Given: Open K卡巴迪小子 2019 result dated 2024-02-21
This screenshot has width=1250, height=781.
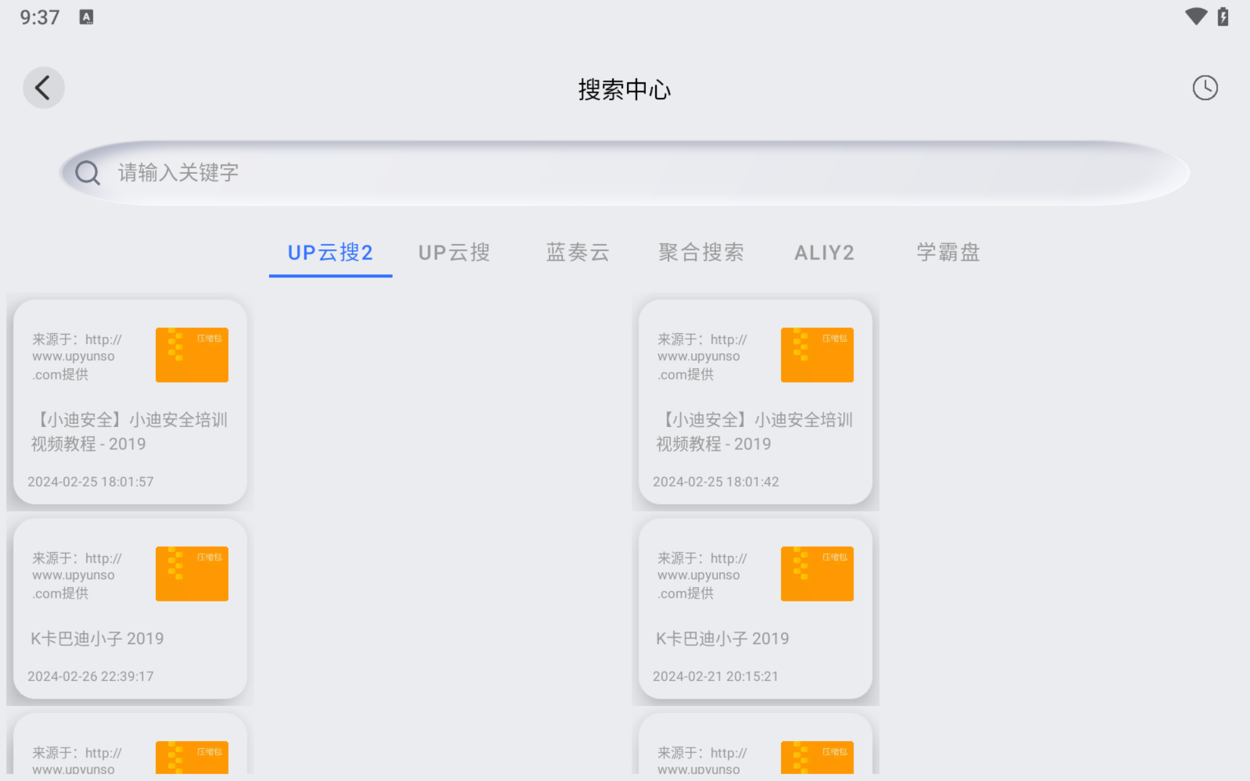Looking at the screenshot, I should [x=755, y=638].
